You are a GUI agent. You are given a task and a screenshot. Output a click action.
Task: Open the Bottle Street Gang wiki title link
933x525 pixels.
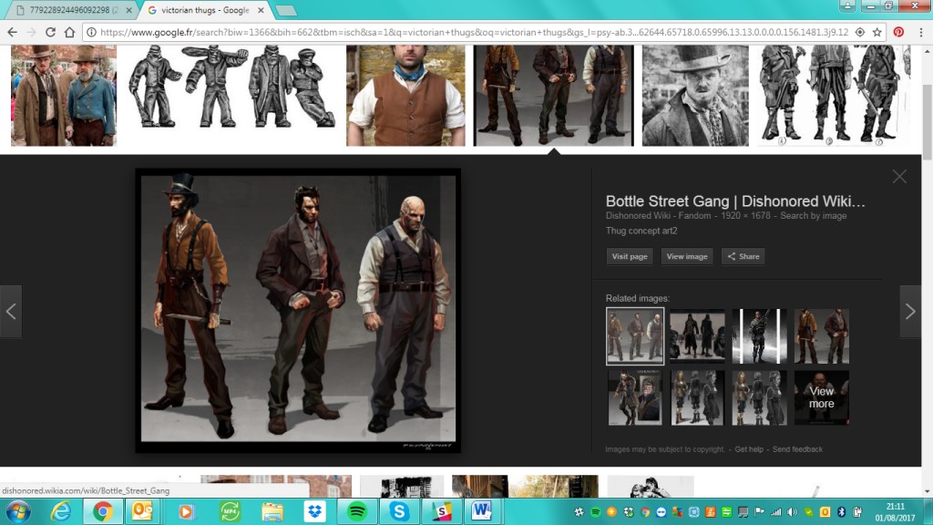point(735,201)
